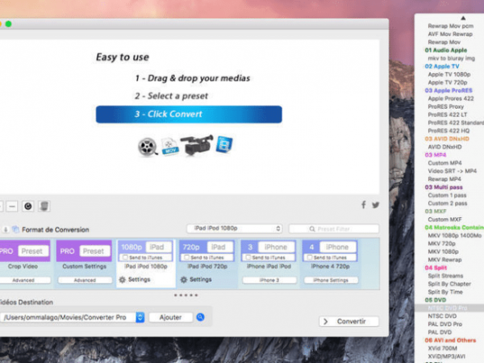Select Rewrap Mov pcm from preset list
The height and width of the screenshot is (363, 484).
[x=450, y=26]
